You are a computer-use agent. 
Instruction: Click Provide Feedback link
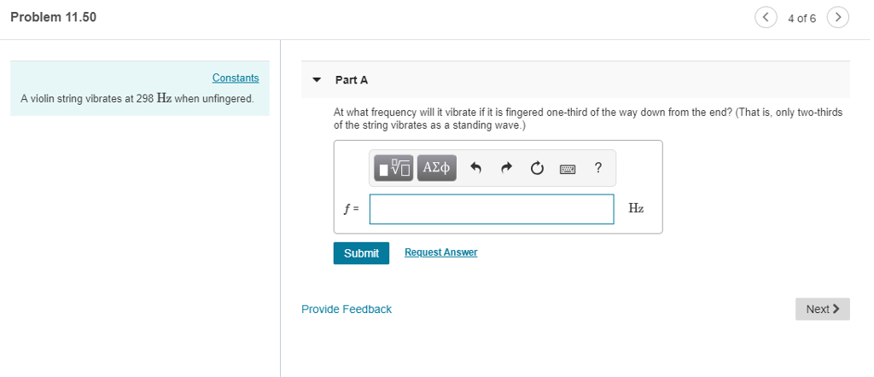pyautogui.click(x=347, y=309)
